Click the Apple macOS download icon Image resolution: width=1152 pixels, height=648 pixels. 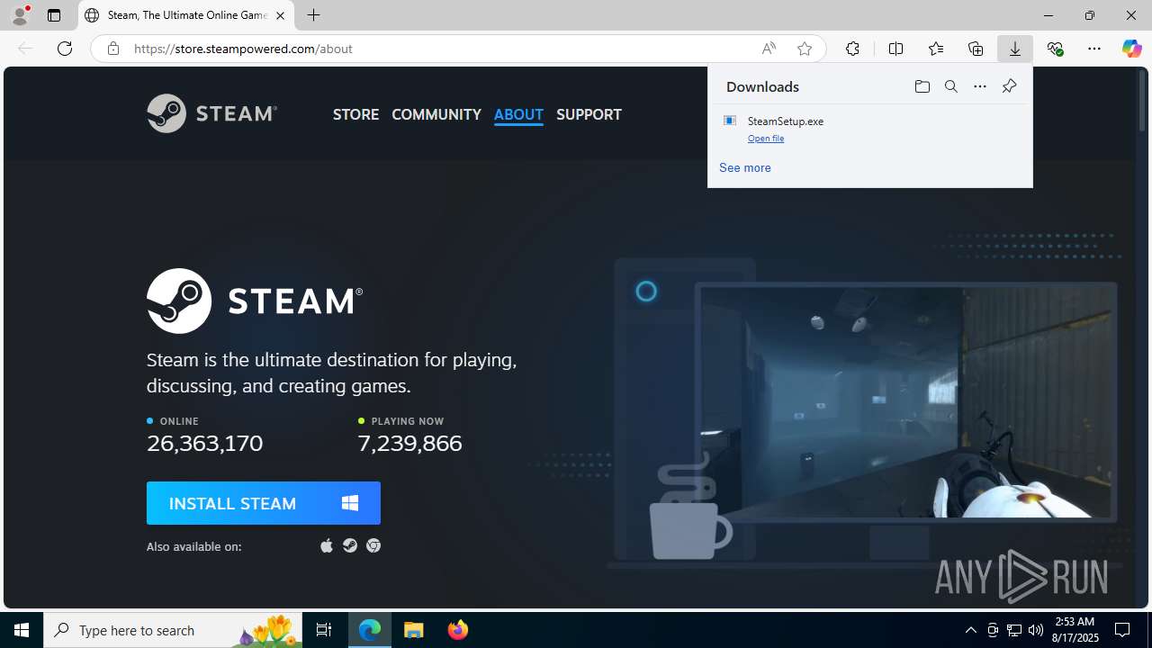(x=327, y=545)
